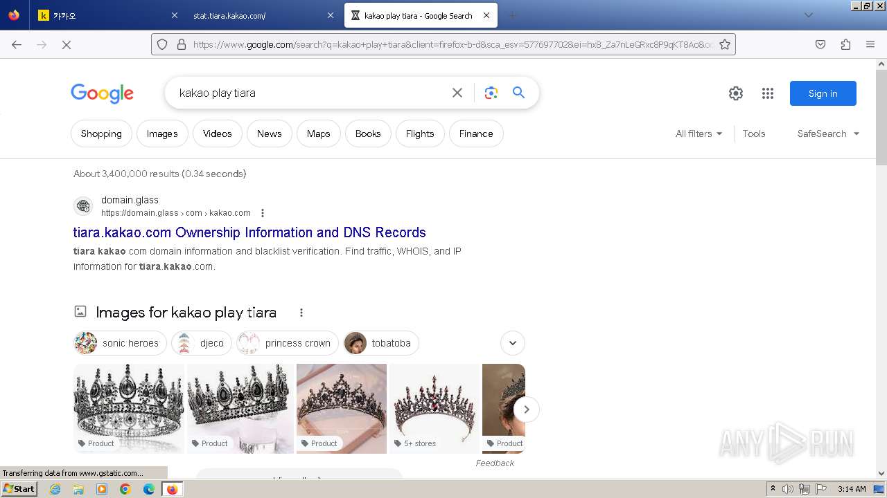Viewport: 887px width, 498px height.
Task: Click the domain.glass site name
Action: pos(130,200)
